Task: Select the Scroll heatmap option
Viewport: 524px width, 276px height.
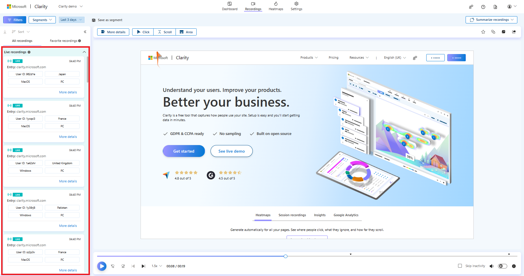Action: point(165,32)
